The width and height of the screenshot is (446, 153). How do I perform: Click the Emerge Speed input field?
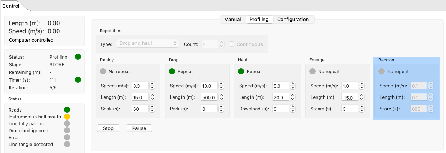[x=349, y=86]
